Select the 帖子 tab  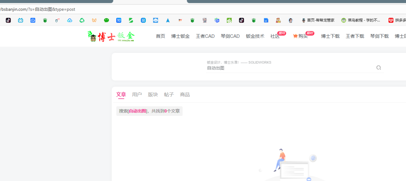(168, 94)
